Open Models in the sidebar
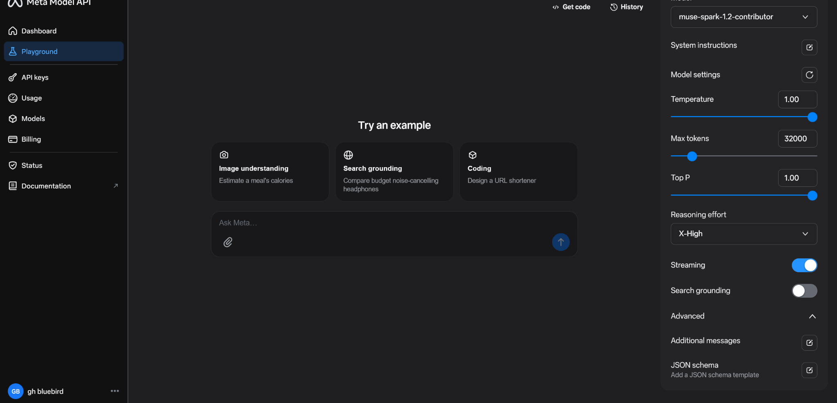The width and height of the screenshot is (837, 403). pyautogui.click(x=64, y=119)
